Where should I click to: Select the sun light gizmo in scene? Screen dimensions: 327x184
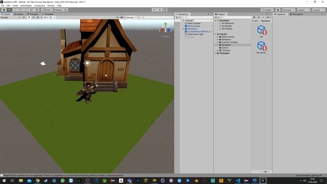(87, 63)
